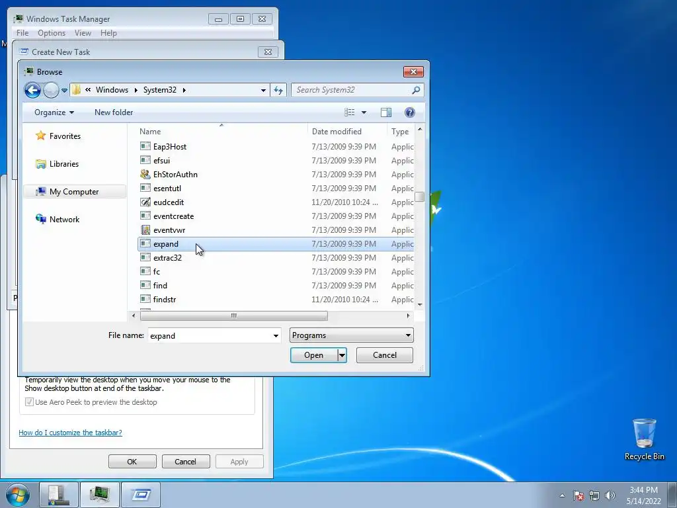Click the horizontal scrollbar thumb of file list
This screenshot has height=508, width=677.
233,316
